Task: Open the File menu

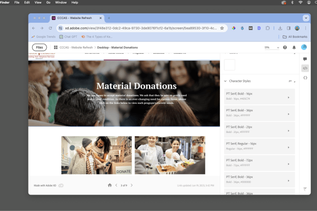Action: pyautogui.click(x=17, y=3)
